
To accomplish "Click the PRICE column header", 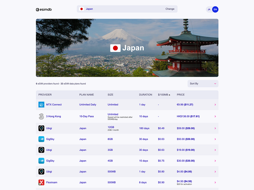I will [181, 95].
